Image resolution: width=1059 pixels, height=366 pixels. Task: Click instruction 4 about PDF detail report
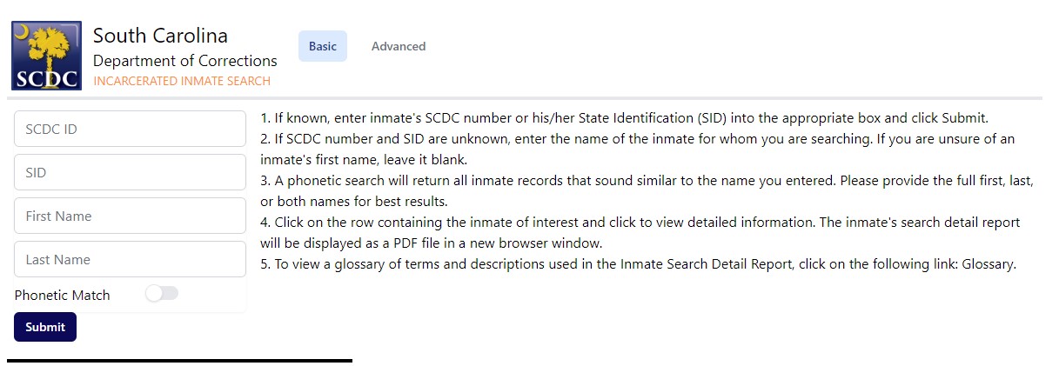click(x=640, y=223)
